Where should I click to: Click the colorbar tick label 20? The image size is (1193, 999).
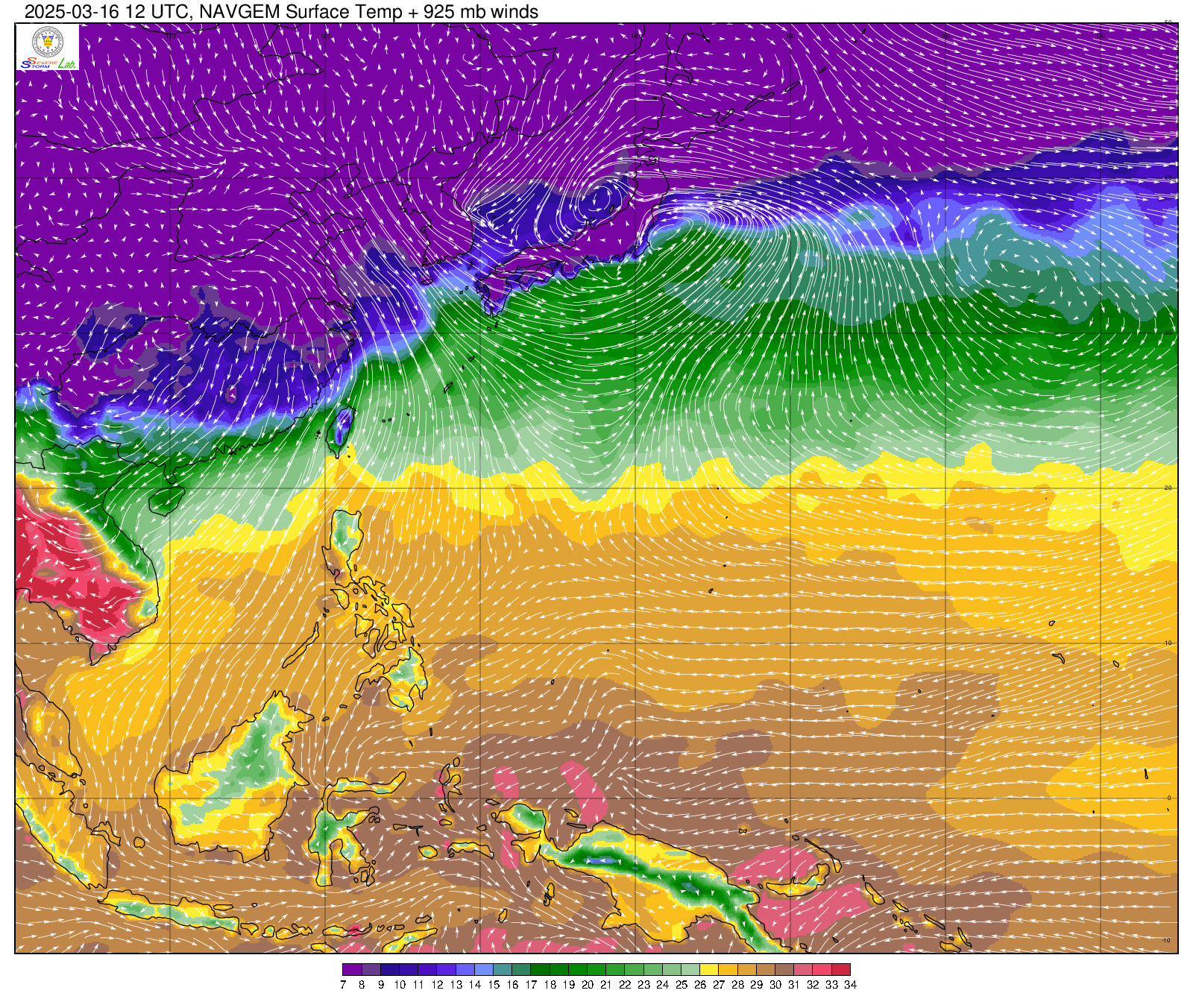point(588,985)
